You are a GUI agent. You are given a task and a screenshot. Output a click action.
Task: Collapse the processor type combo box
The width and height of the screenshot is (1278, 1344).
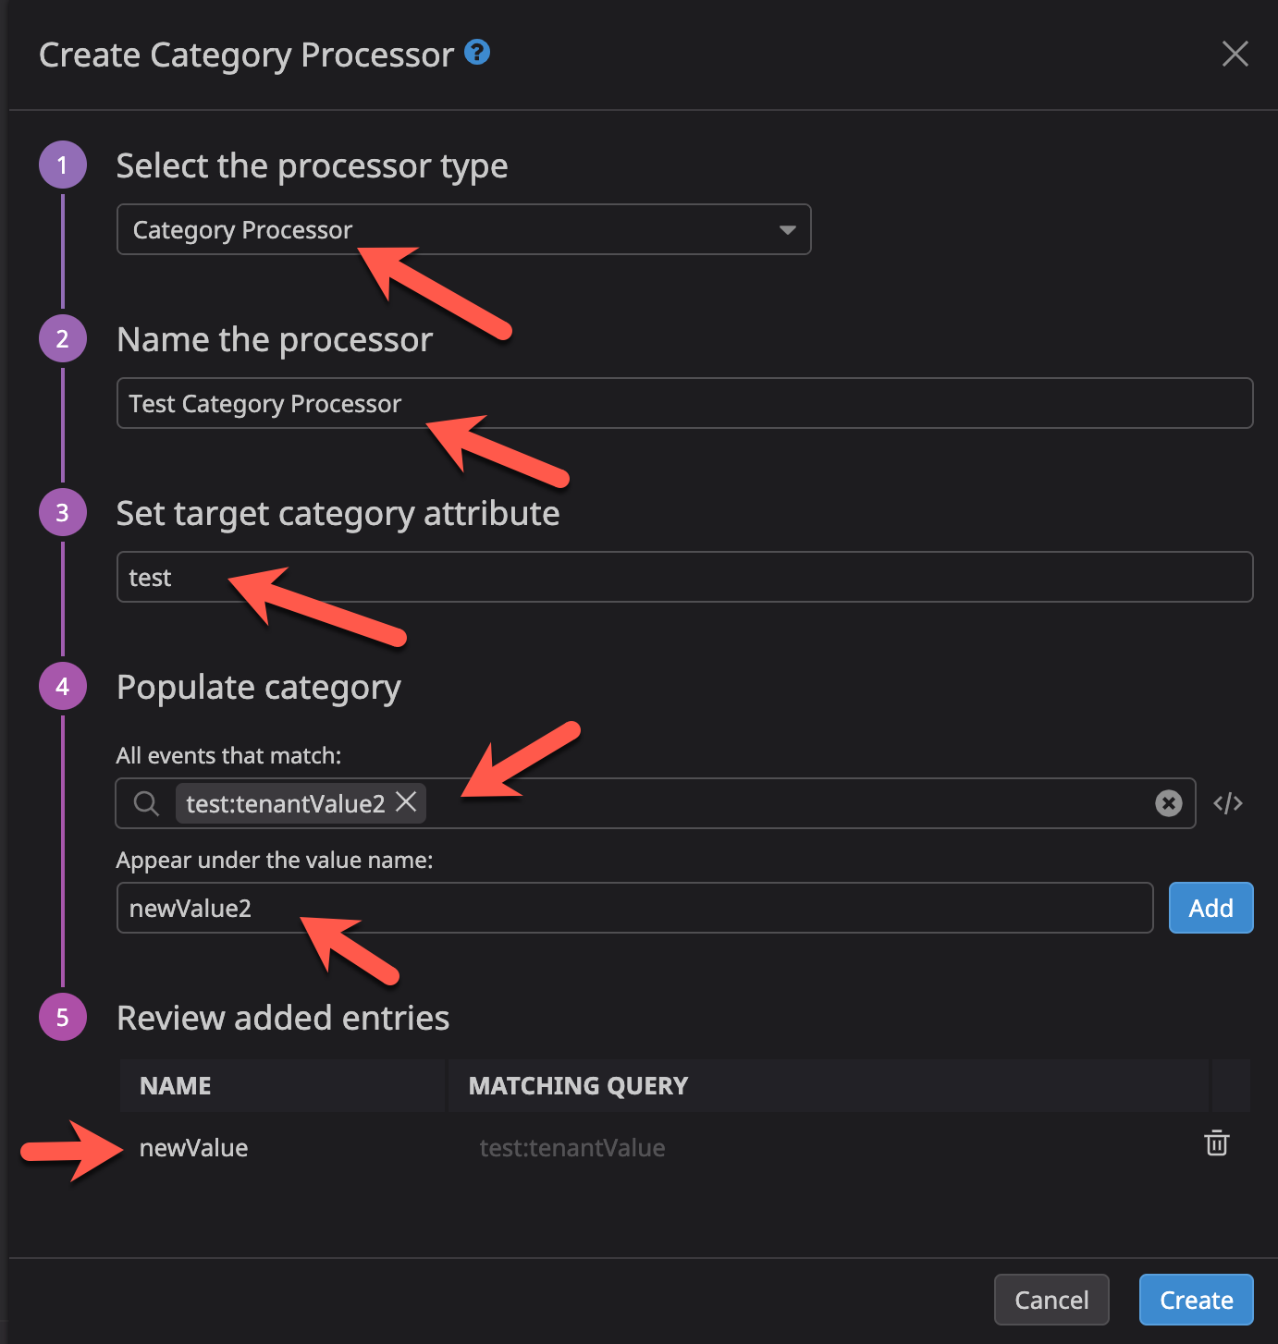pos(785,229)
